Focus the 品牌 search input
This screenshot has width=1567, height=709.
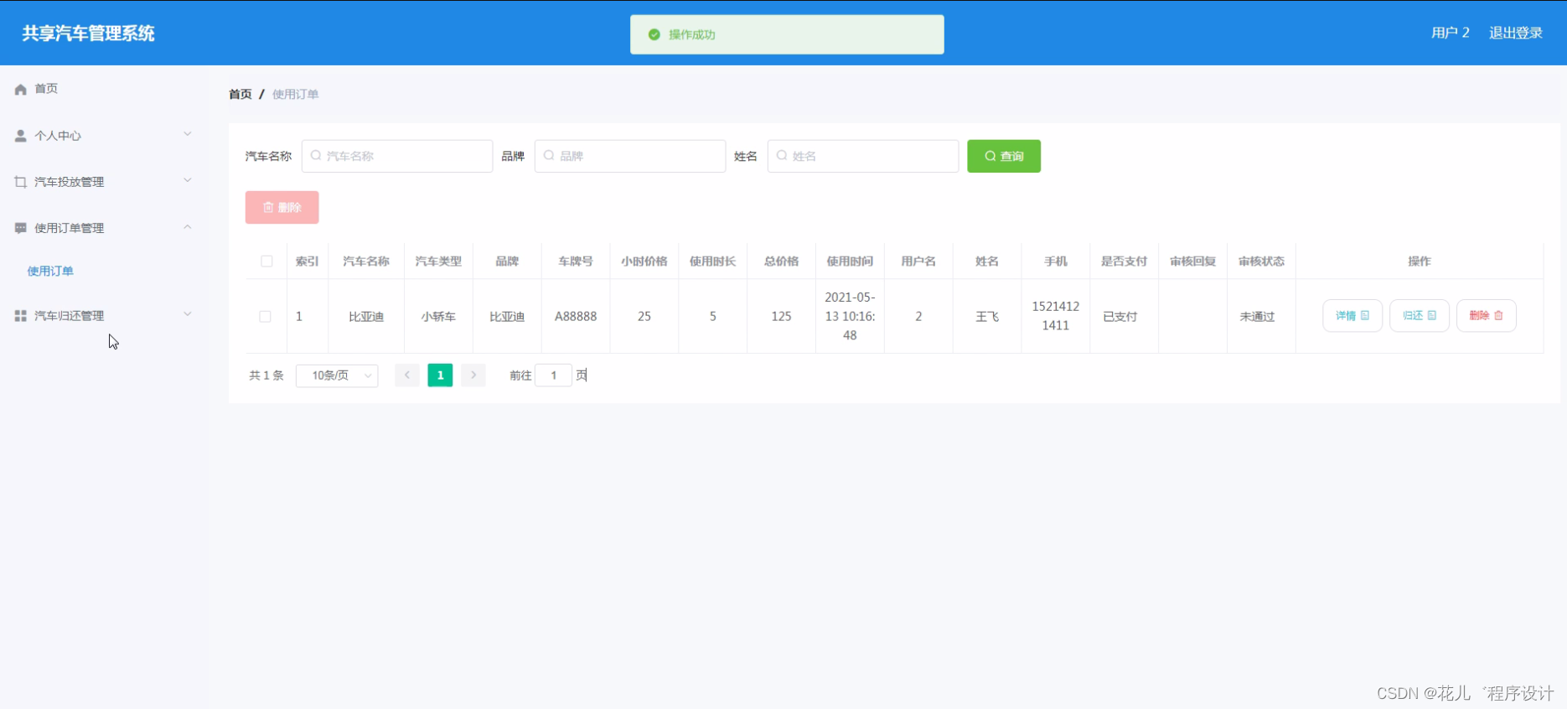630,156
